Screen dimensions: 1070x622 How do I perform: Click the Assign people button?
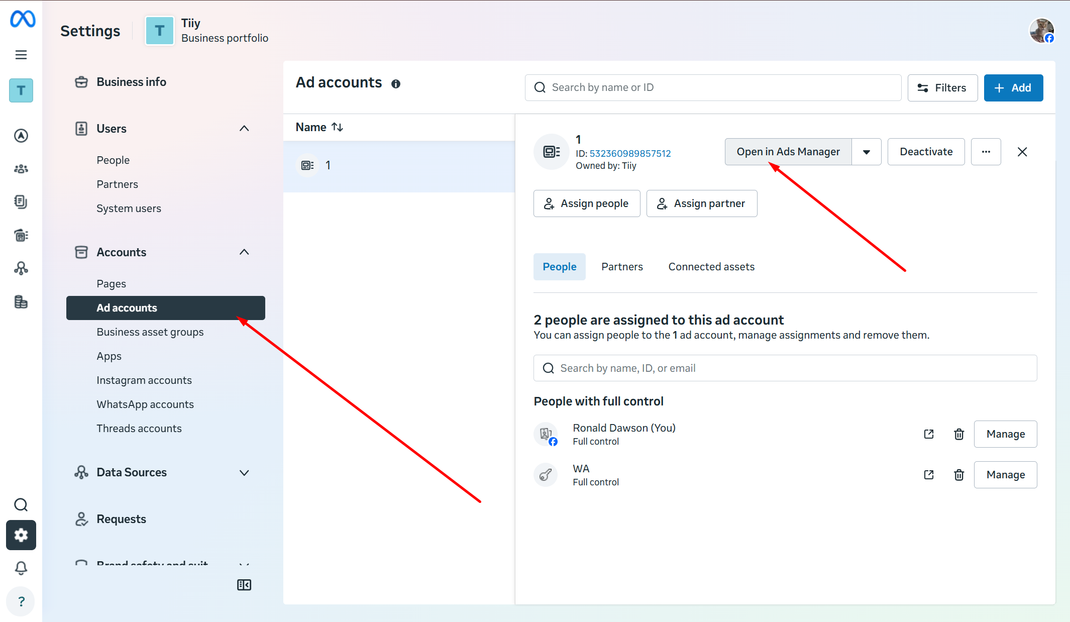pyautogui.click(x=587, y=203)
